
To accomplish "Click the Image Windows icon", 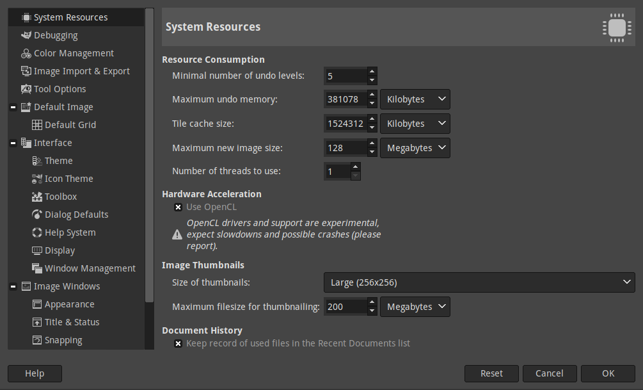I will click(26, 286).
